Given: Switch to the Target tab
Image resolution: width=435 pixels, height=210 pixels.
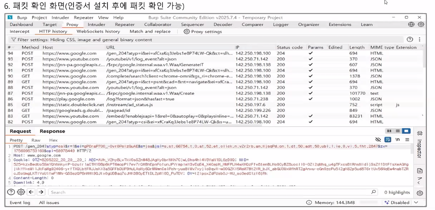Looking at the screenshot, I should click(49, 24).
